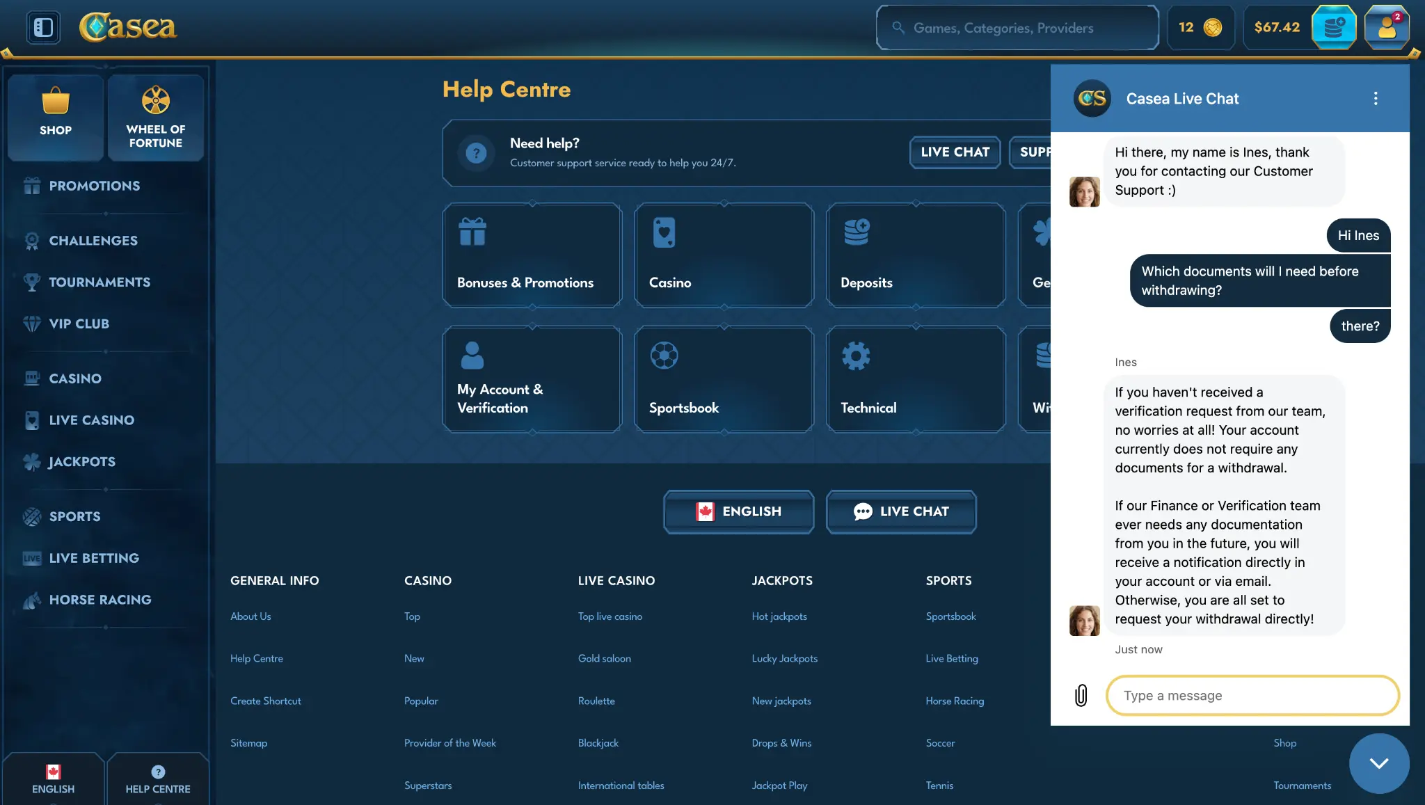Click the Casea logo
1425x805 pixels.
(x=128, y=27)
